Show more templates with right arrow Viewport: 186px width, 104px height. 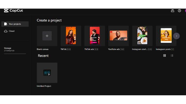click(x=176, y=36)
